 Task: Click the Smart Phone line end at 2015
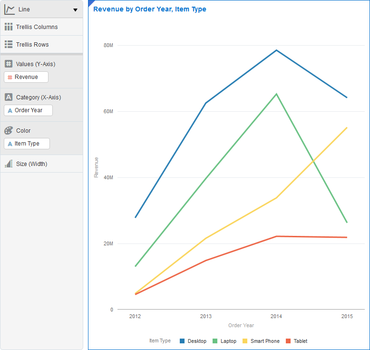pyautogui.click(x=347, y=127)
